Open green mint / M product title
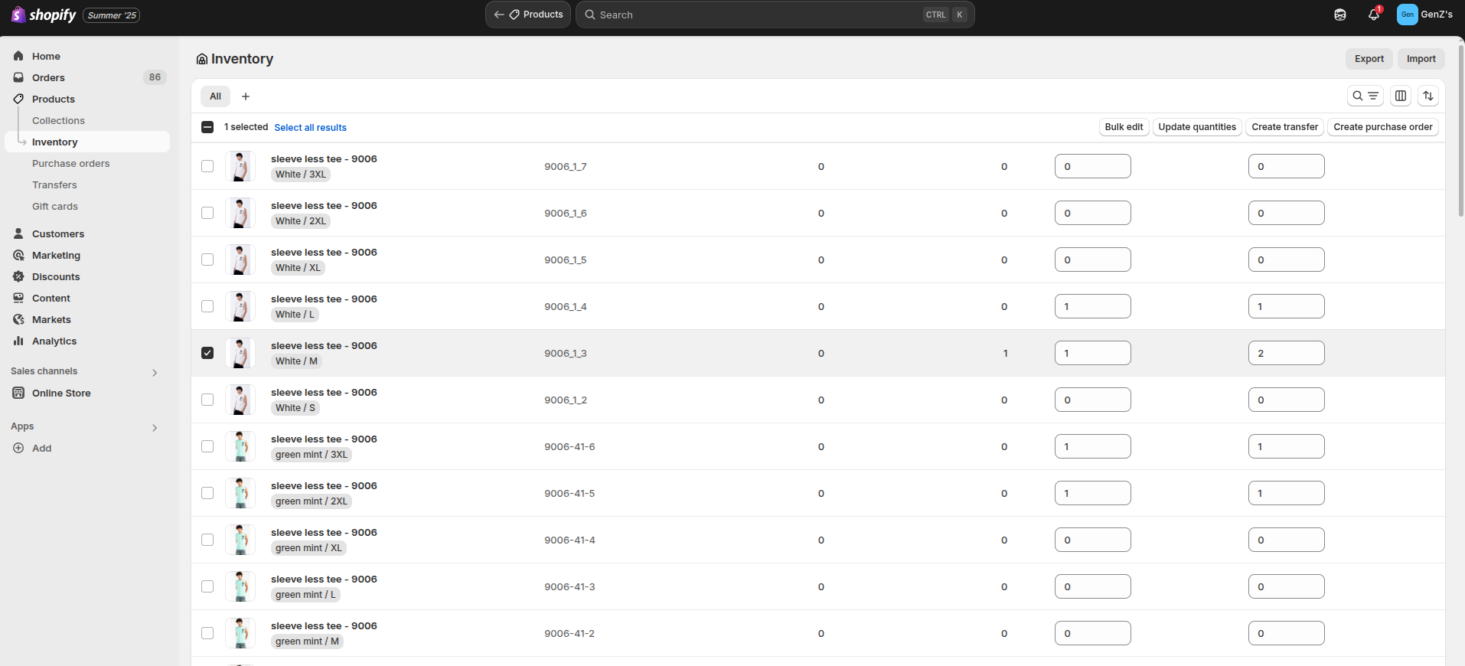The width and height of the screenshot is (1465, 666). click(x=324, y=625)
